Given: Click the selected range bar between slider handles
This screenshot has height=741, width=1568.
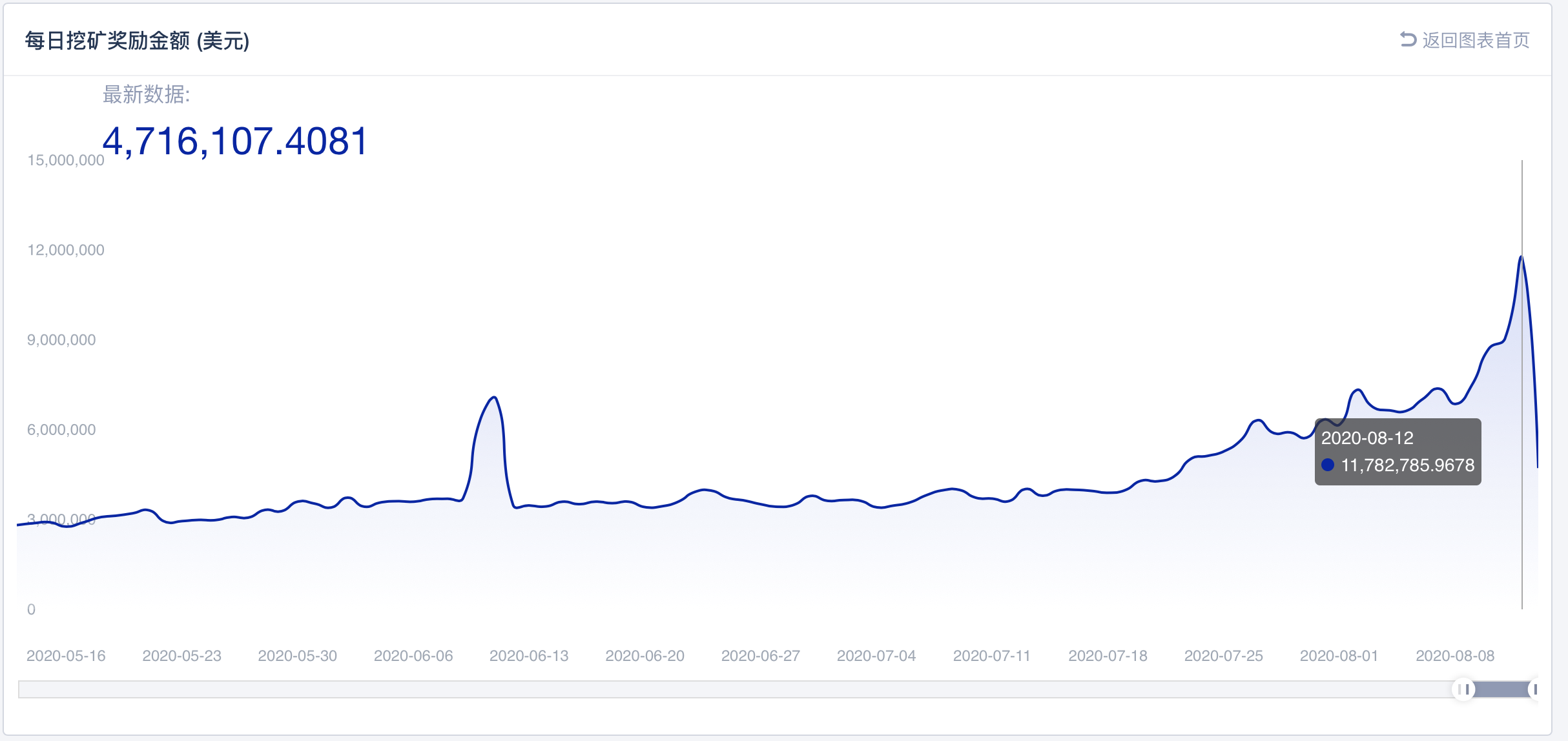Looking at the screenshot, I should tap(1500, 689).
